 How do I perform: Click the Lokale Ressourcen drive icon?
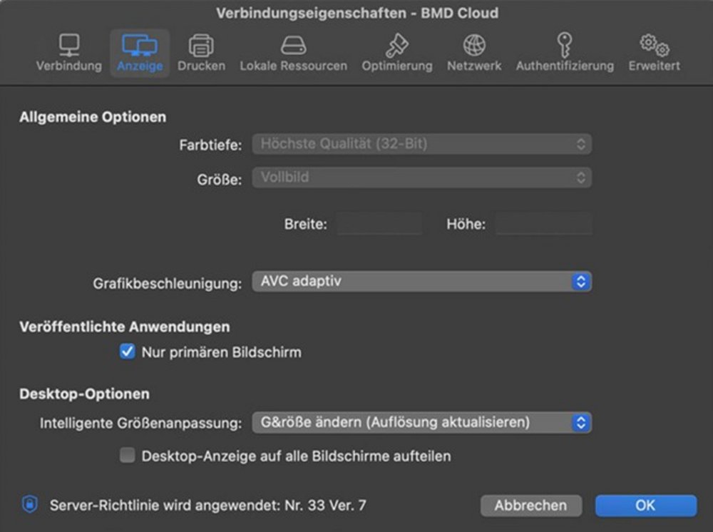point(293,45)
